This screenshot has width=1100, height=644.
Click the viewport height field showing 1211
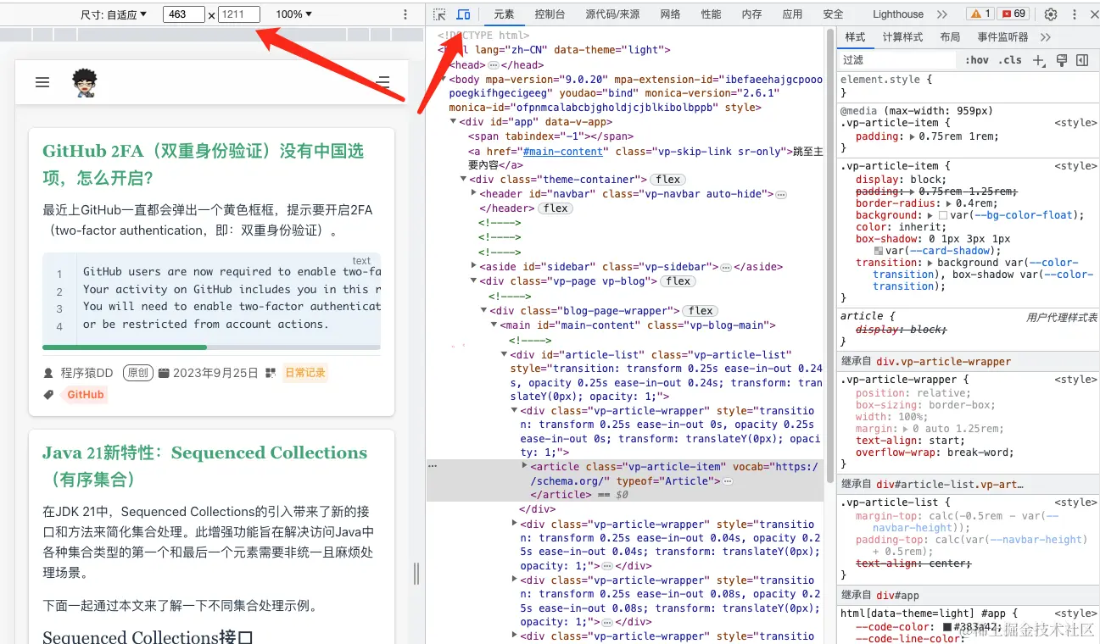(238, 14)
